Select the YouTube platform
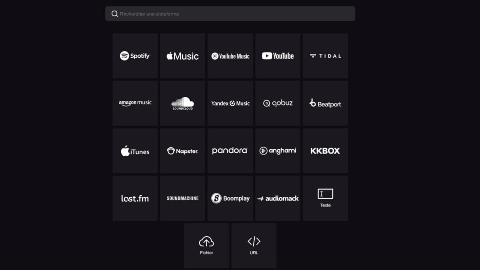Viewport: 480px width, 270px height. [278, 56]
